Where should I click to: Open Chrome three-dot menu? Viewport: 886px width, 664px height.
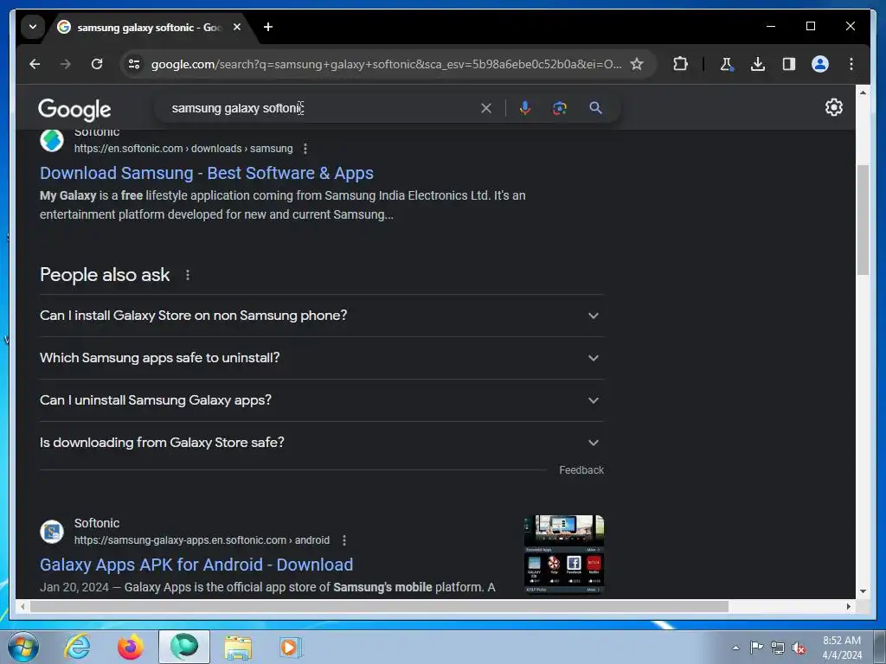851,64
